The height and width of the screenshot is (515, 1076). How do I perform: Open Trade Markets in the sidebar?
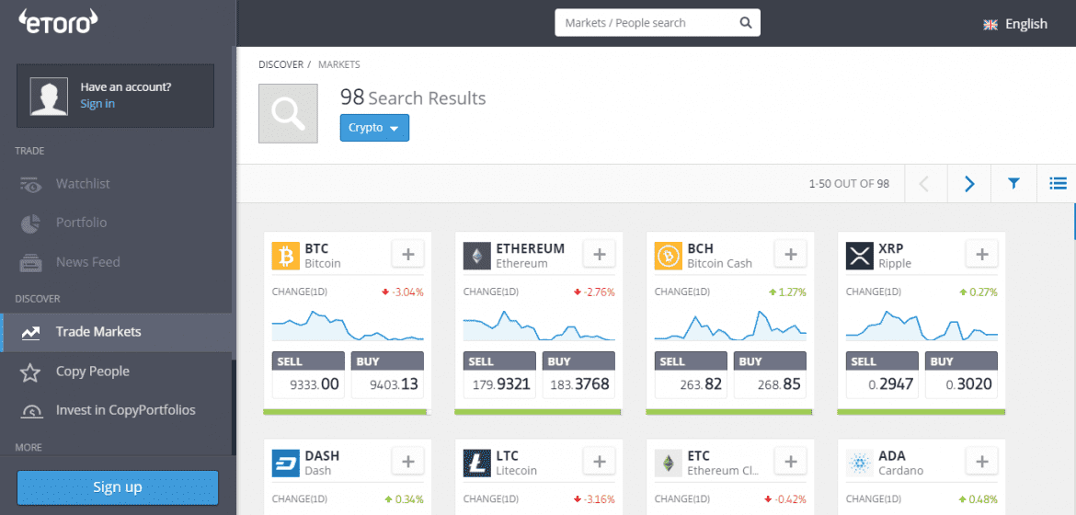tap(98, 332)
